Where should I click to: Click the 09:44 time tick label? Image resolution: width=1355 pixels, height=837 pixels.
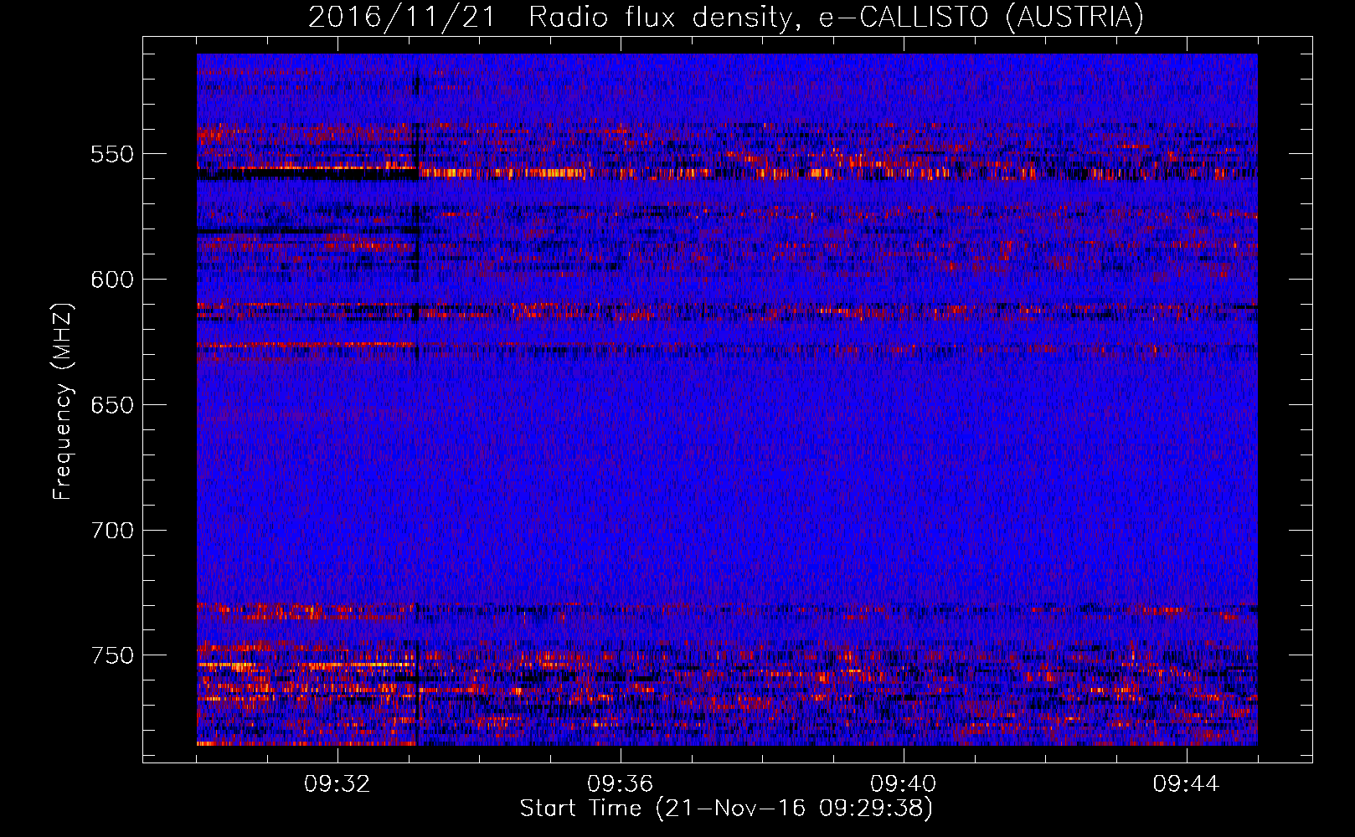pyautogui.click(x=1187, y=784)
